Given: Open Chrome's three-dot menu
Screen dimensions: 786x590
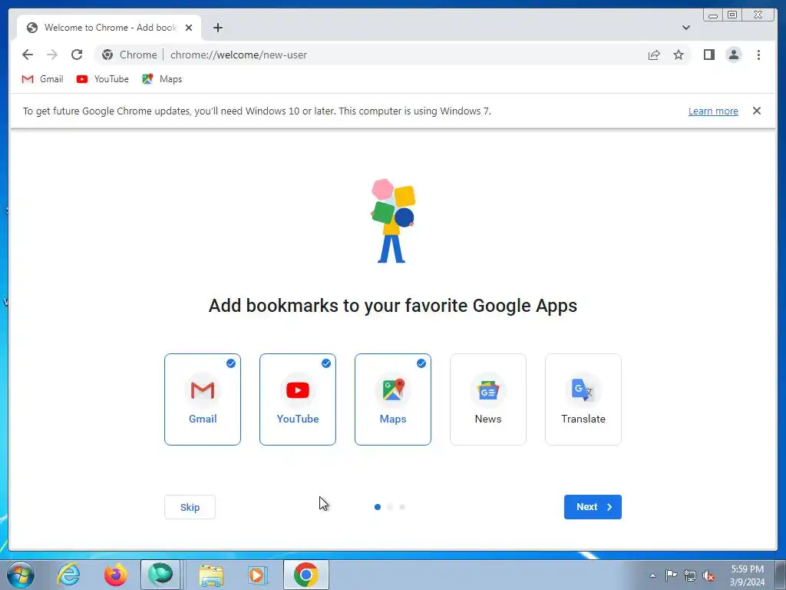Looking at the screenshot, I should tap(758, 55).
